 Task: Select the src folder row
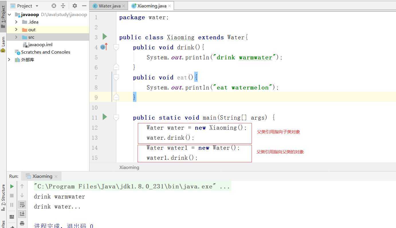pos(48,37)
